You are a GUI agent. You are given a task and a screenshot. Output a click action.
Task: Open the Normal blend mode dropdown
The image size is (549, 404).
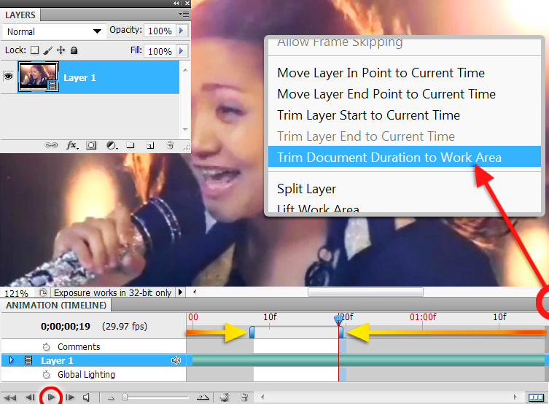pos(53,31)
